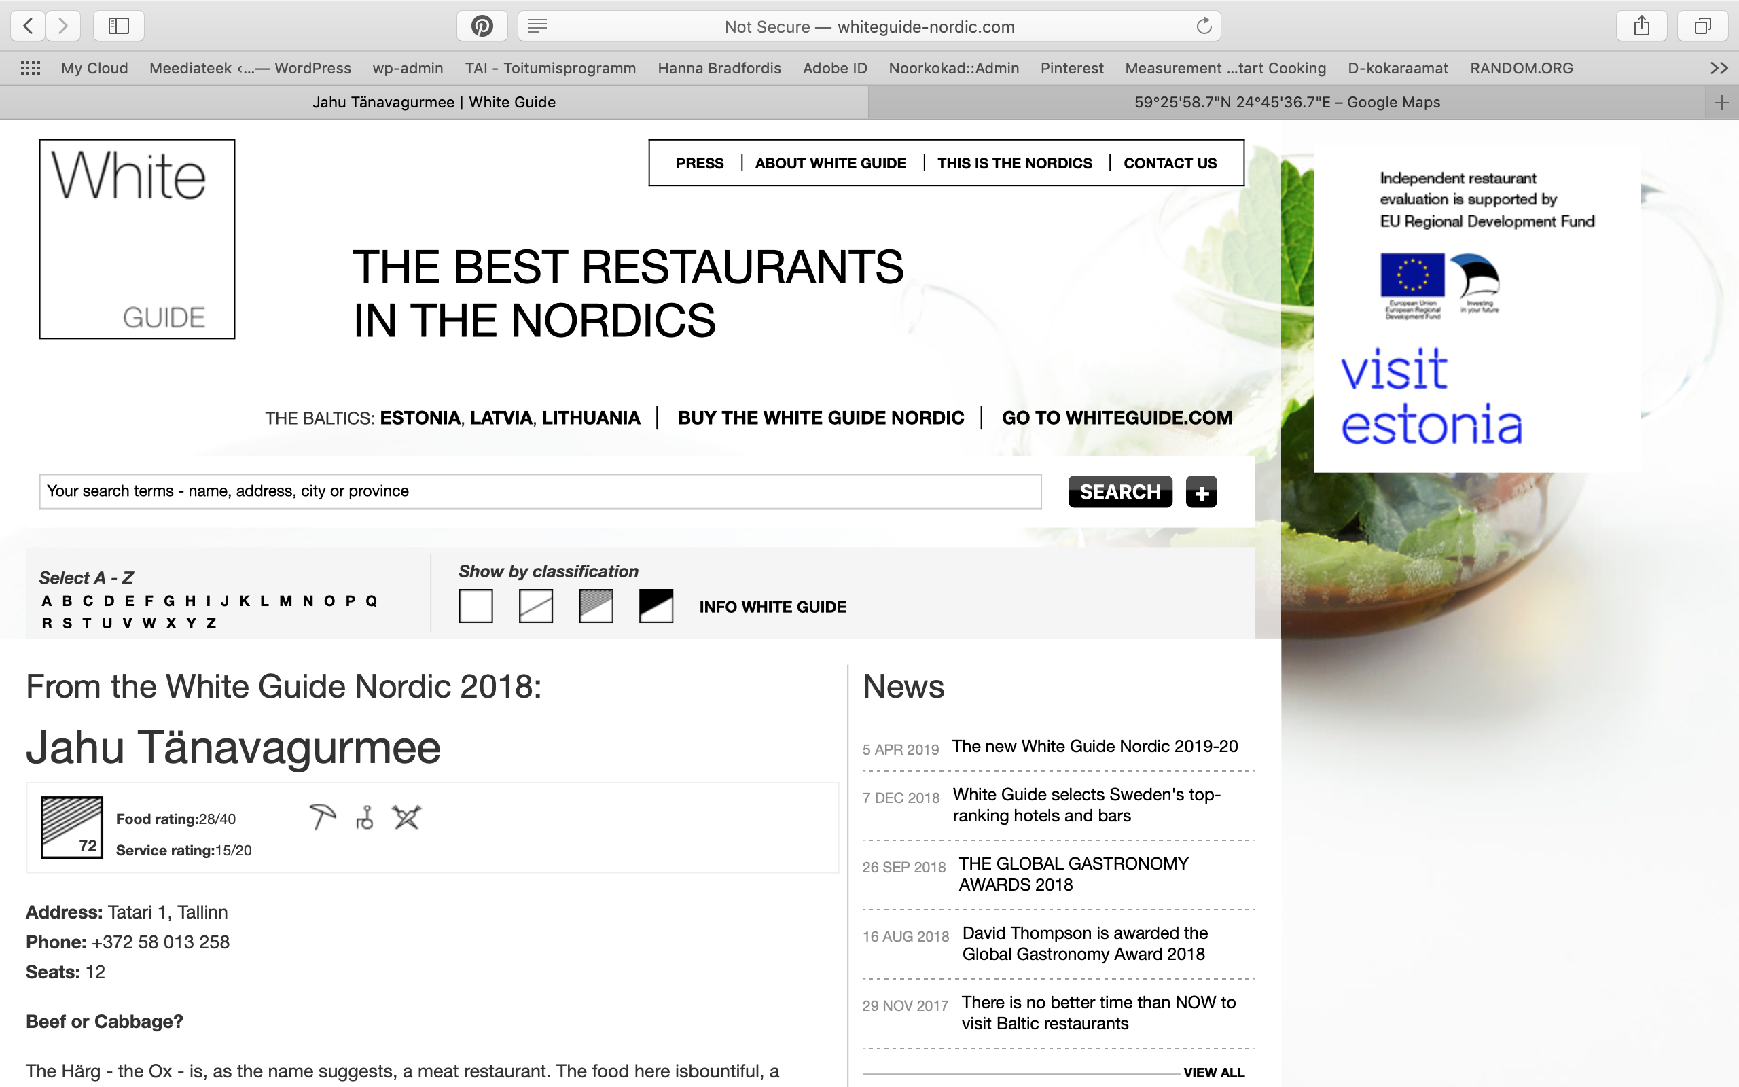Filter by diagonal-line square classification
Image resolution: width=1739 pixels, height=1087 pixels.
[x=536, y=606]
